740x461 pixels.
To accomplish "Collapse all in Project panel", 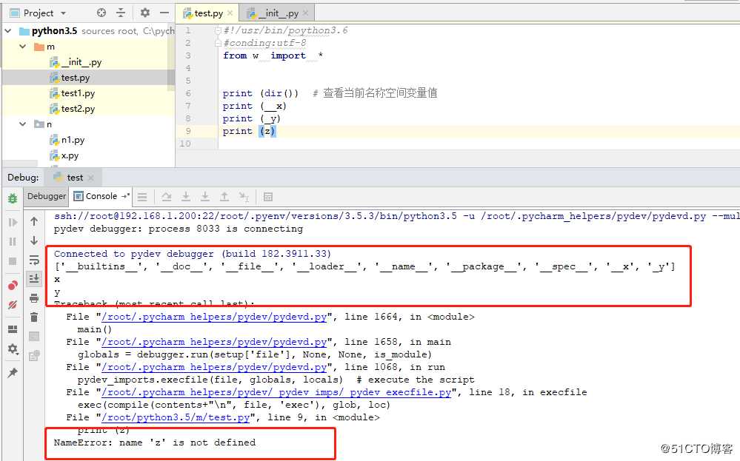I will point(121,13).
